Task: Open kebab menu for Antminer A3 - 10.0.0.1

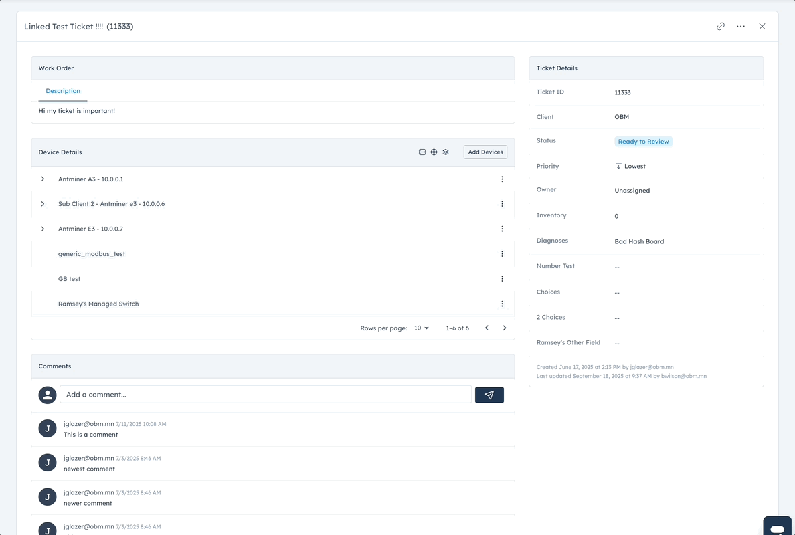Action: pyautogui.click(x=502, y=179)
